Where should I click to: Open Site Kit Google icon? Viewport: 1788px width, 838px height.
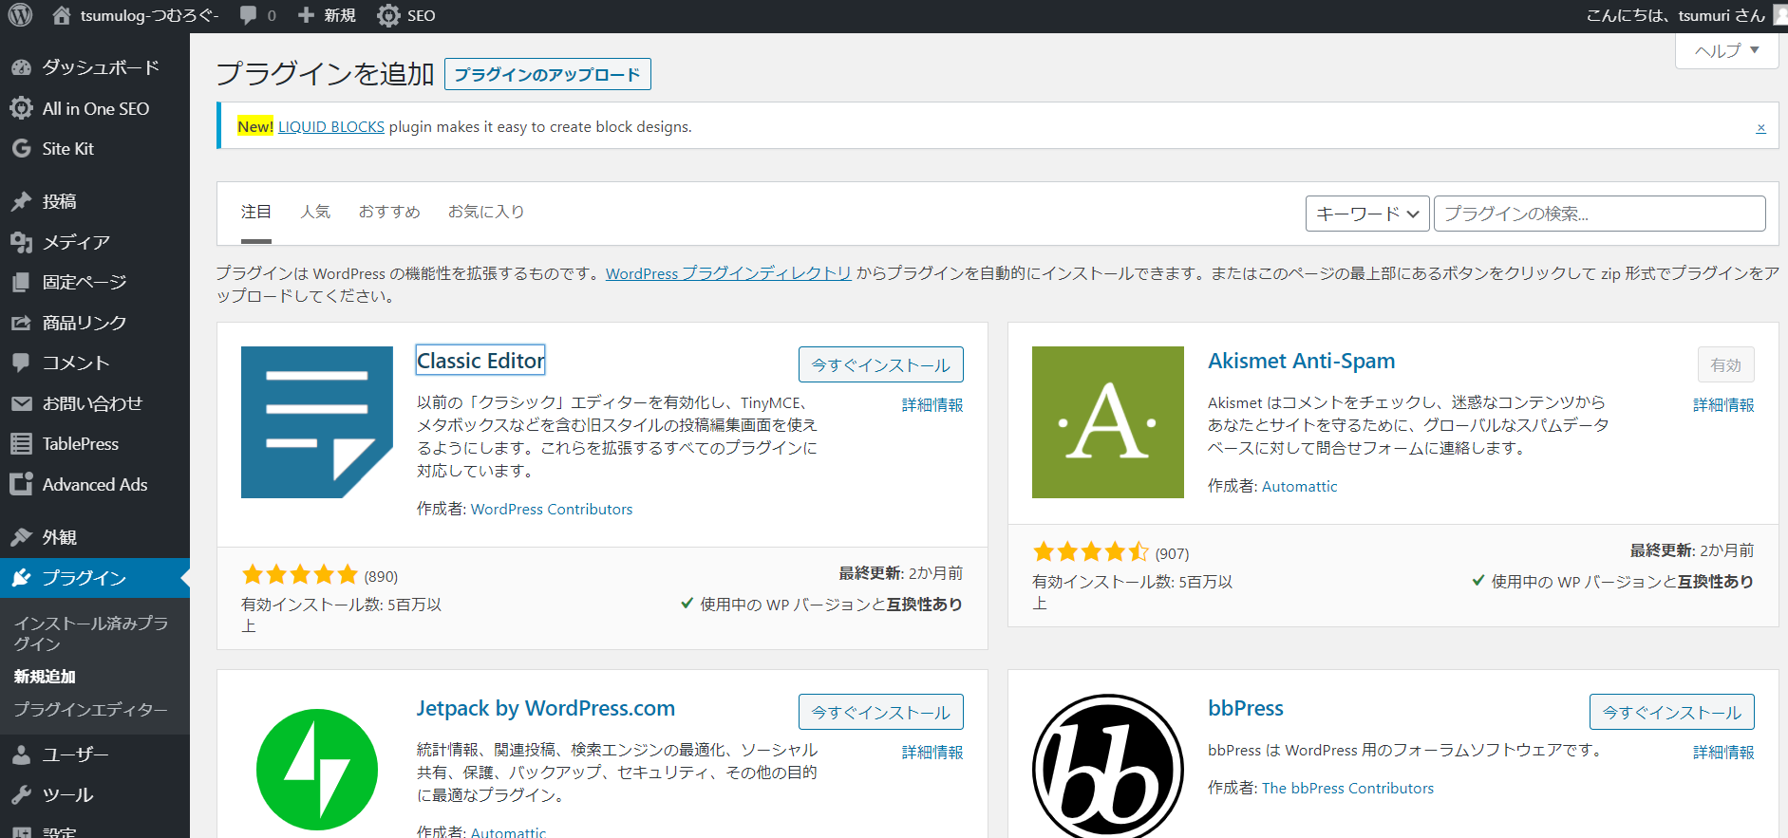tap(21, 148)
